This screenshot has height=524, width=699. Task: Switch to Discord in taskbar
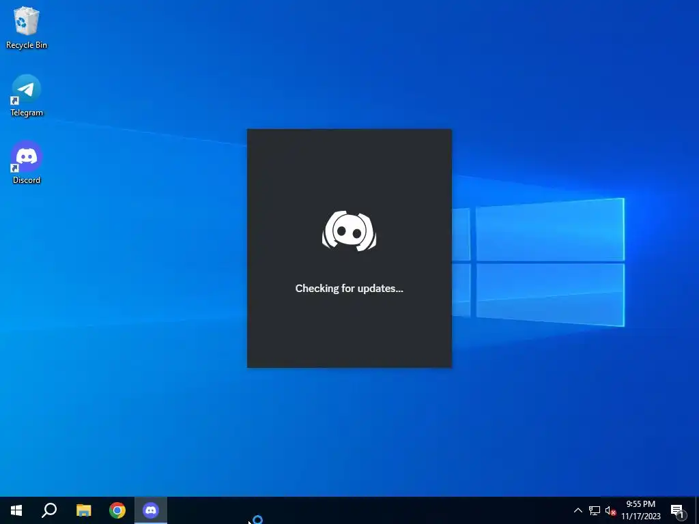tap(151, 510)
